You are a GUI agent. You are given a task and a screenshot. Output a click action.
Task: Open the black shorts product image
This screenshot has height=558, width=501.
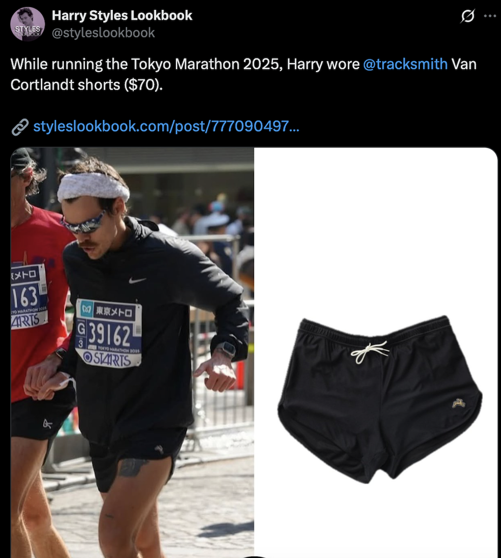pos(376,352)
